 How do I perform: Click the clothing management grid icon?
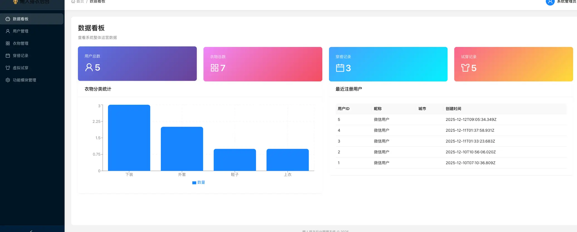coord(8,43)
